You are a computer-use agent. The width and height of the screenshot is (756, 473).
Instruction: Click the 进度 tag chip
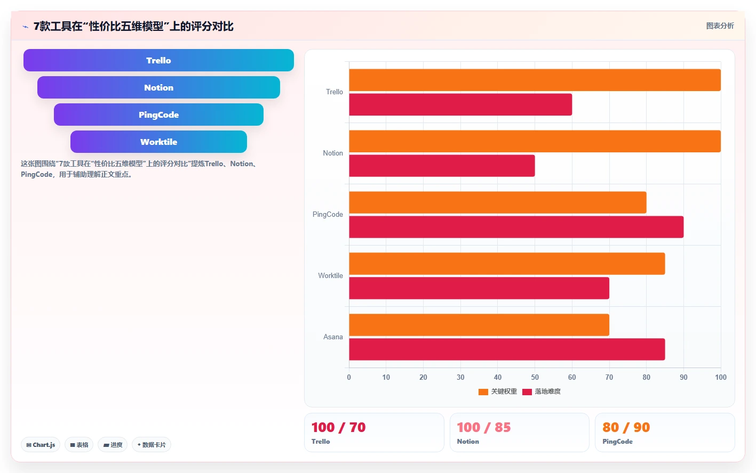click(x=113, y=445)
